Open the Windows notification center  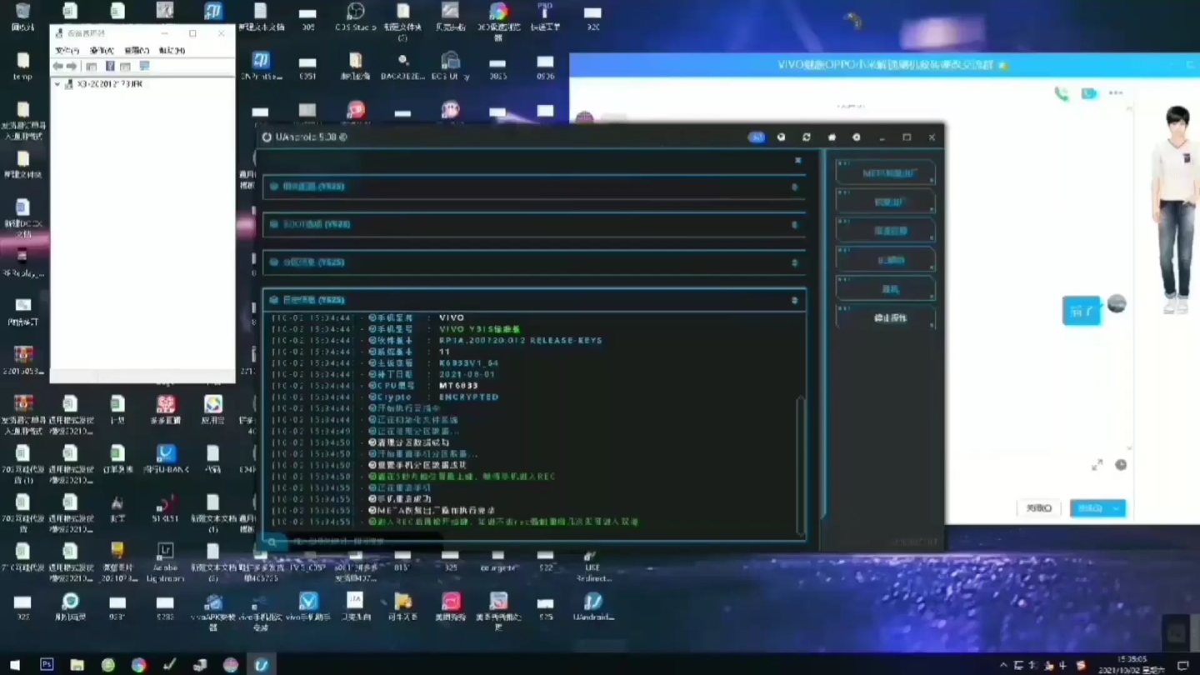[x=1182, y=665]
